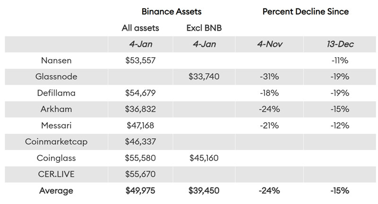Click Coinglass's $45,160 cell
Image resolution: width=378 pixels, height=204 pixels.
[204, 158]
